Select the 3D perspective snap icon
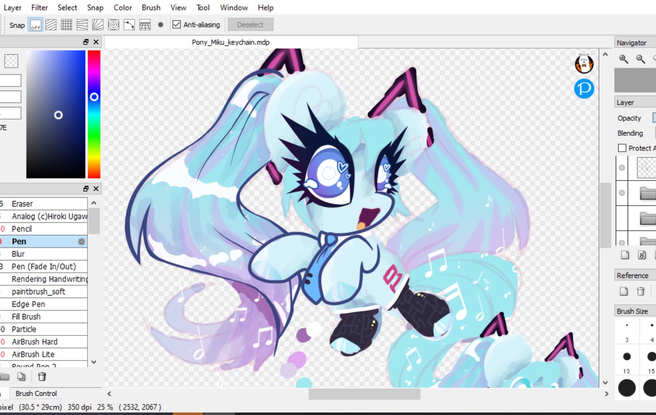The width and height of the screenshot is (656, 415). 145,25
